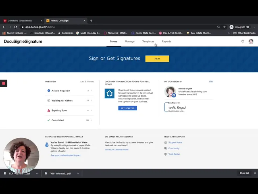Click the camera icon on profile photo
The image size is (258, 194).
tap(174, 95)
